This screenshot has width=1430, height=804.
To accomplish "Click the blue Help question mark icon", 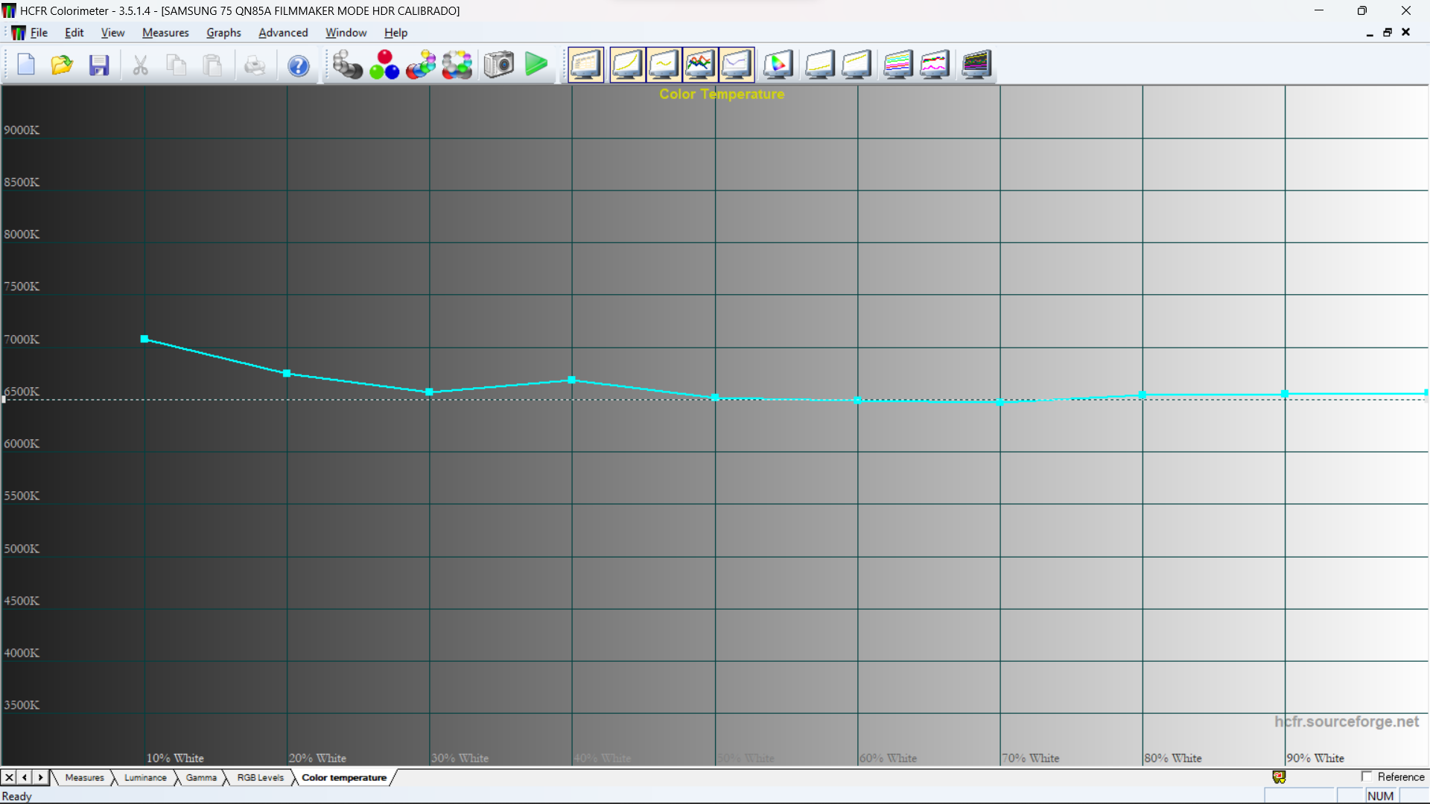I will point(299,65).
